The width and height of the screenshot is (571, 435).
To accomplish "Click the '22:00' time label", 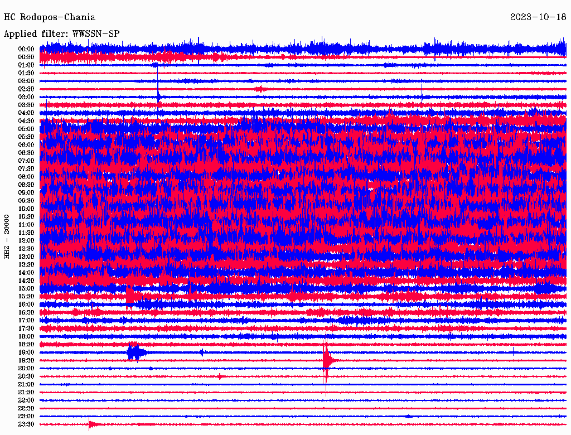I will 26,400.
